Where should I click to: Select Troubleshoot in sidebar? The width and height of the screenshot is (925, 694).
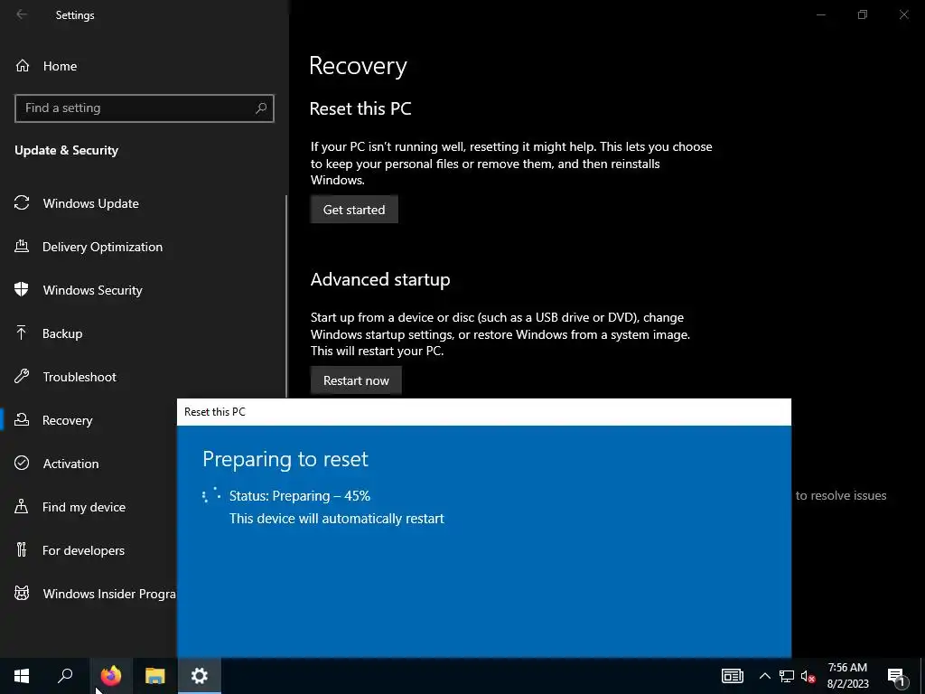coord(79,377)
